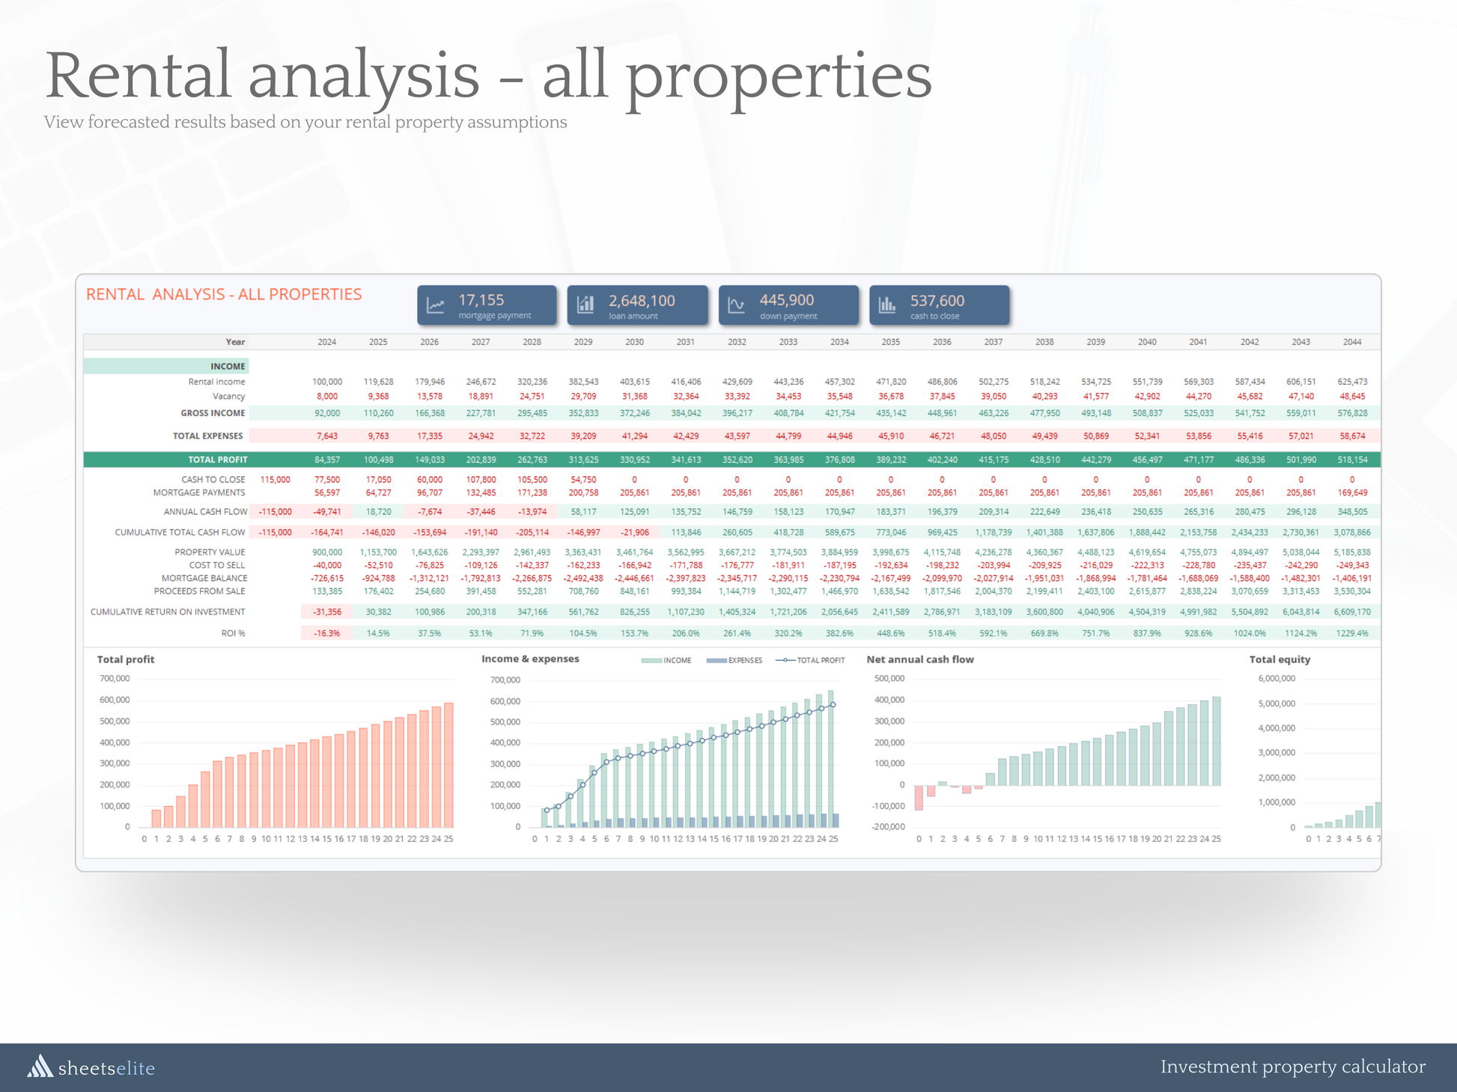The image size is (1457, 1092).
Task: Click the sheetselite mountain logo icon
Action: coord(40,1067)
